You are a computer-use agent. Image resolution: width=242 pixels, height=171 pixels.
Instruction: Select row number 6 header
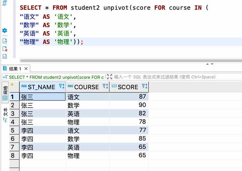click(14, 138)
